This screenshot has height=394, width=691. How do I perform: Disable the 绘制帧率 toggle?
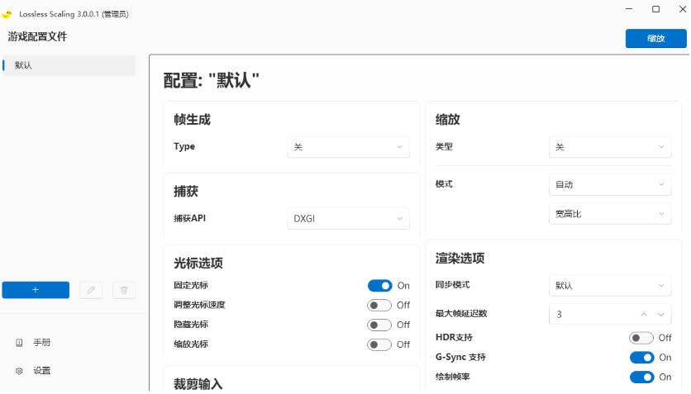[x=641, y=377]
